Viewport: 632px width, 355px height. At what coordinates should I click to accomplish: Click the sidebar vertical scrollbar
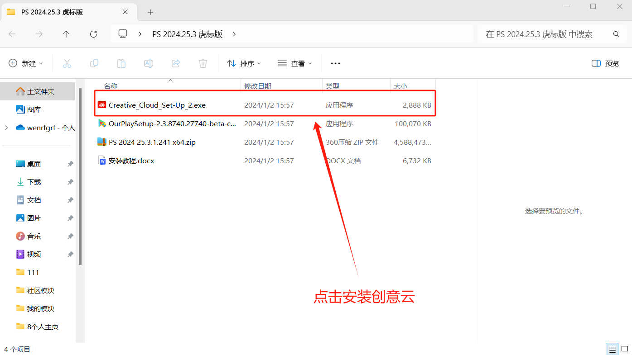pos(80,176)
